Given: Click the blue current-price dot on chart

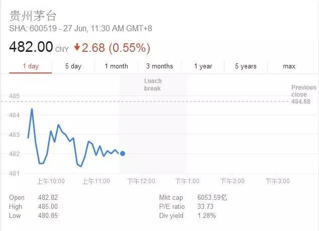Looking at the screenshot, I should 123,153.
